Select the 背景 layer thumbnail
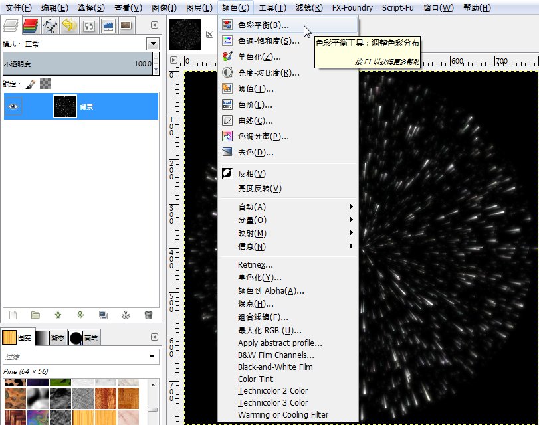The image size is (539, 425). (65, 106)
